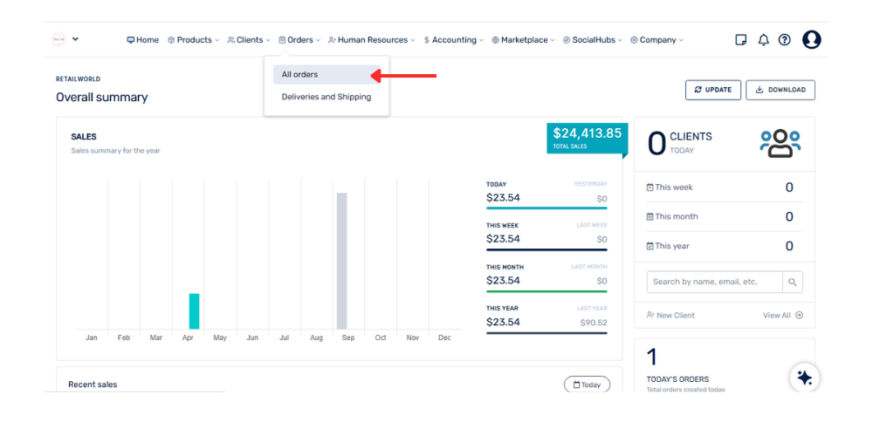Open the Accounting dropdown menu

tap(453, 40)
